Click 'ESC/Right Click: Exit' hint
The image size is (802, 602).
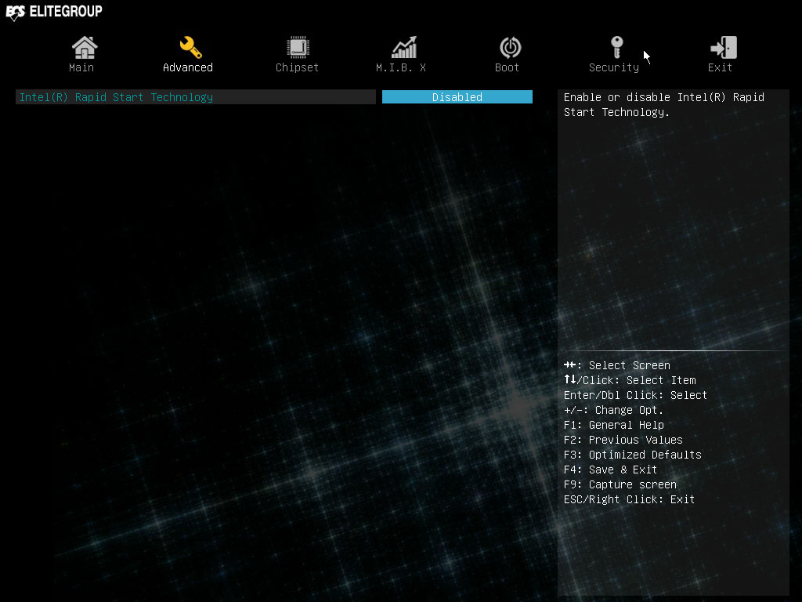(x=629, y=499)
